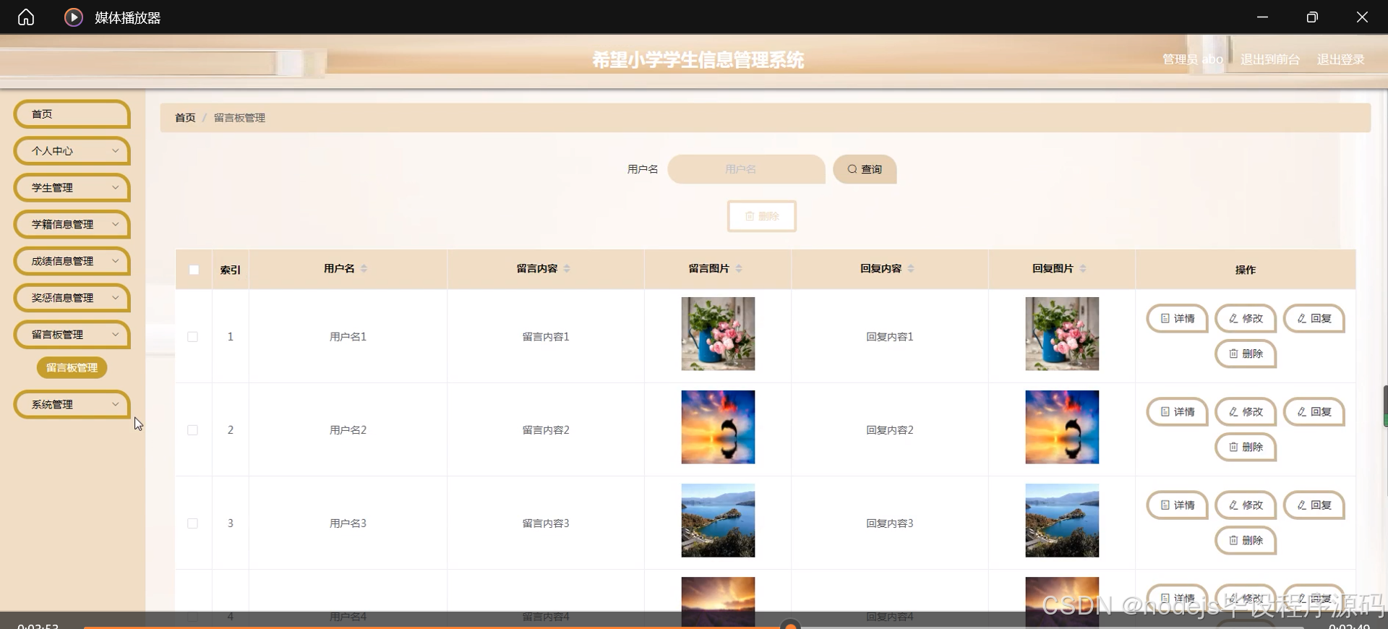1388x629 pixels.
Task: Click 退出到前台 in the header
Action: 1270,59
